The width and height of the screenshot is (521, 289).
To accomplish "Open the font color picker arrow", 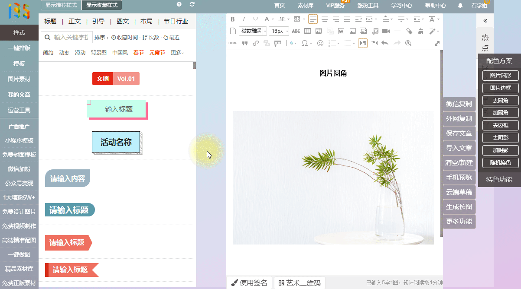I will click(x=272, y=19).
